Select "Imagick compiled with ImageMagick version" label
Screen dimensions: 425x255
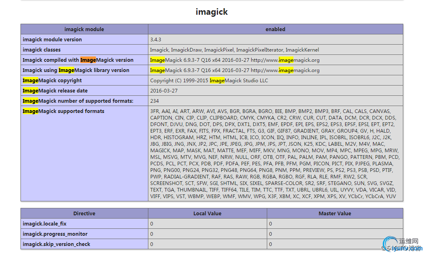(x=78, y=60)
